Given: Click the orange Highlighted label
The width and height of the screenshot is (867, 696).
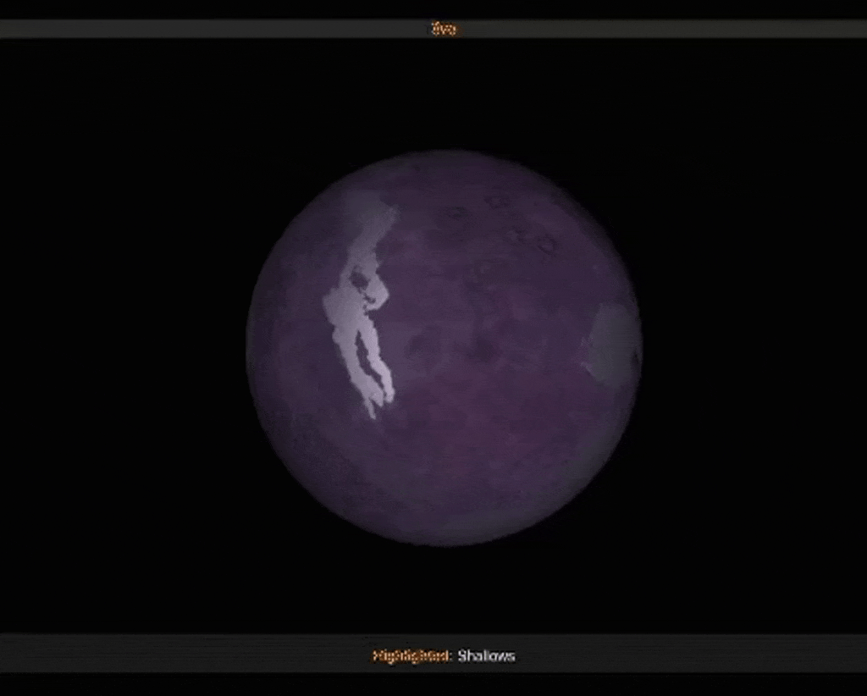Looking at the screenshot, I should (x=411, y=655).
